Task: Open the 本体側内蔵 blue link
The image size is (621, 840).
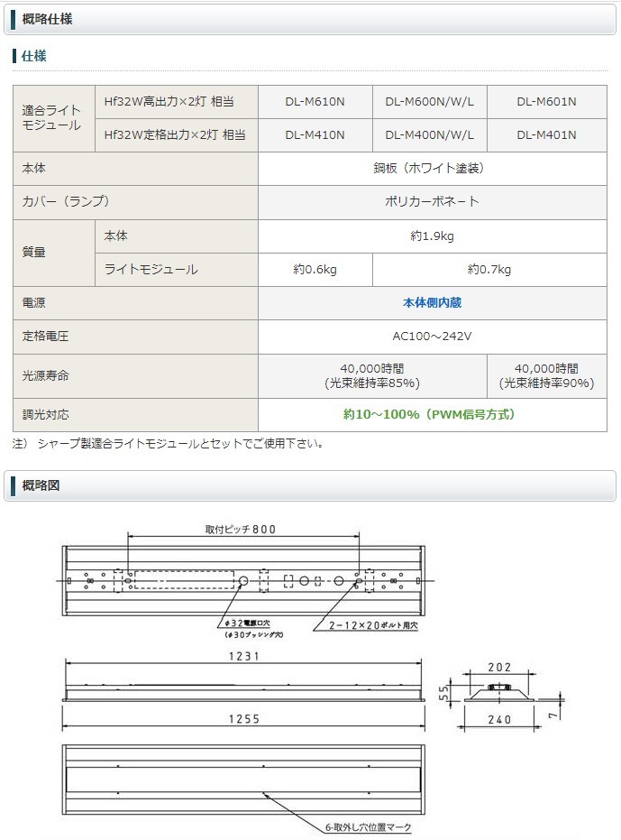Action: [432, 302]
